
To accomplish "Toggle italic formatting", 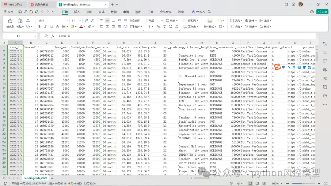I will click(x=45, y=27).
